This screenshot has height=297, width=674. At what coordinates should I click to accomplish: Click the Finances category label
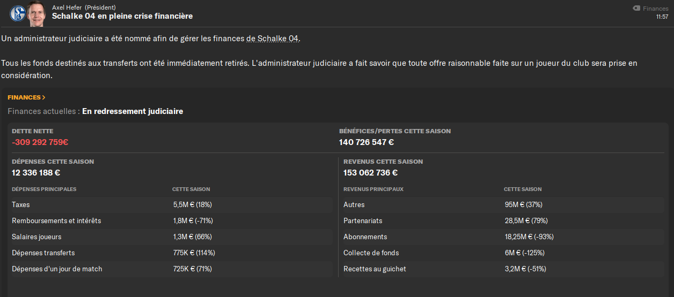pyautogui.click(x=656, y=9)
